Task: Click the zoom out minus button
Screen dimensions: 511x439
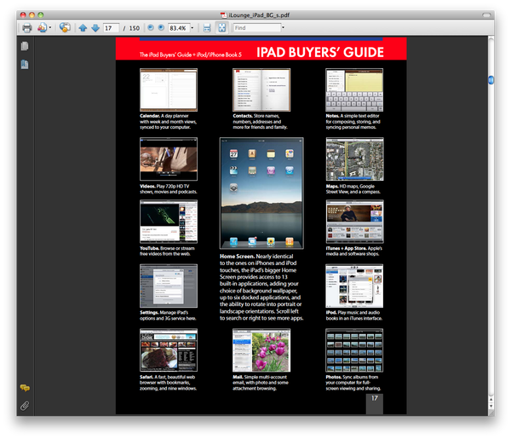Action: (151, 28)
